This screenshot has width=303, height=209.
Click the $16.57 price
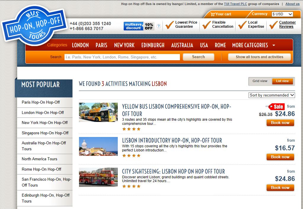[285, 148]
